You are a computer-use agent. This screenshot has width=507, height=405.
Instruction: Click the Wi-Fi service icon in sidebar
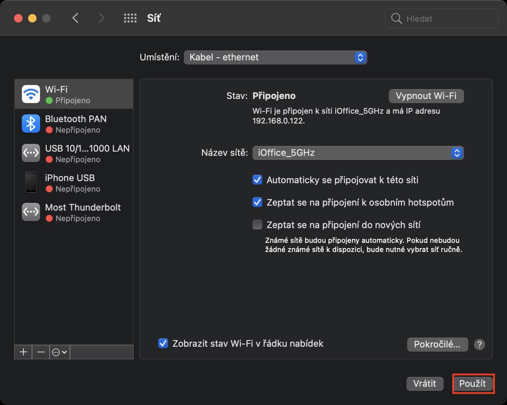[x=31, y=94]
